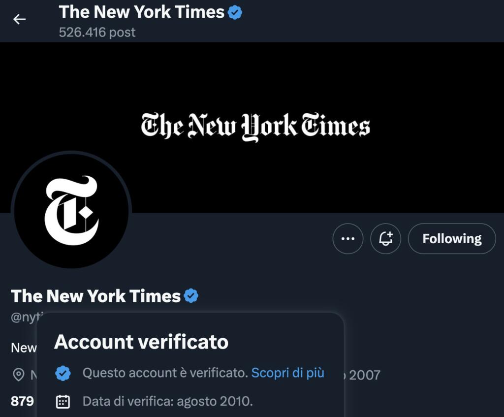
Task: Click the calendar icon in the verification popup
Action: pyautogui.click(x=63, y=402)
